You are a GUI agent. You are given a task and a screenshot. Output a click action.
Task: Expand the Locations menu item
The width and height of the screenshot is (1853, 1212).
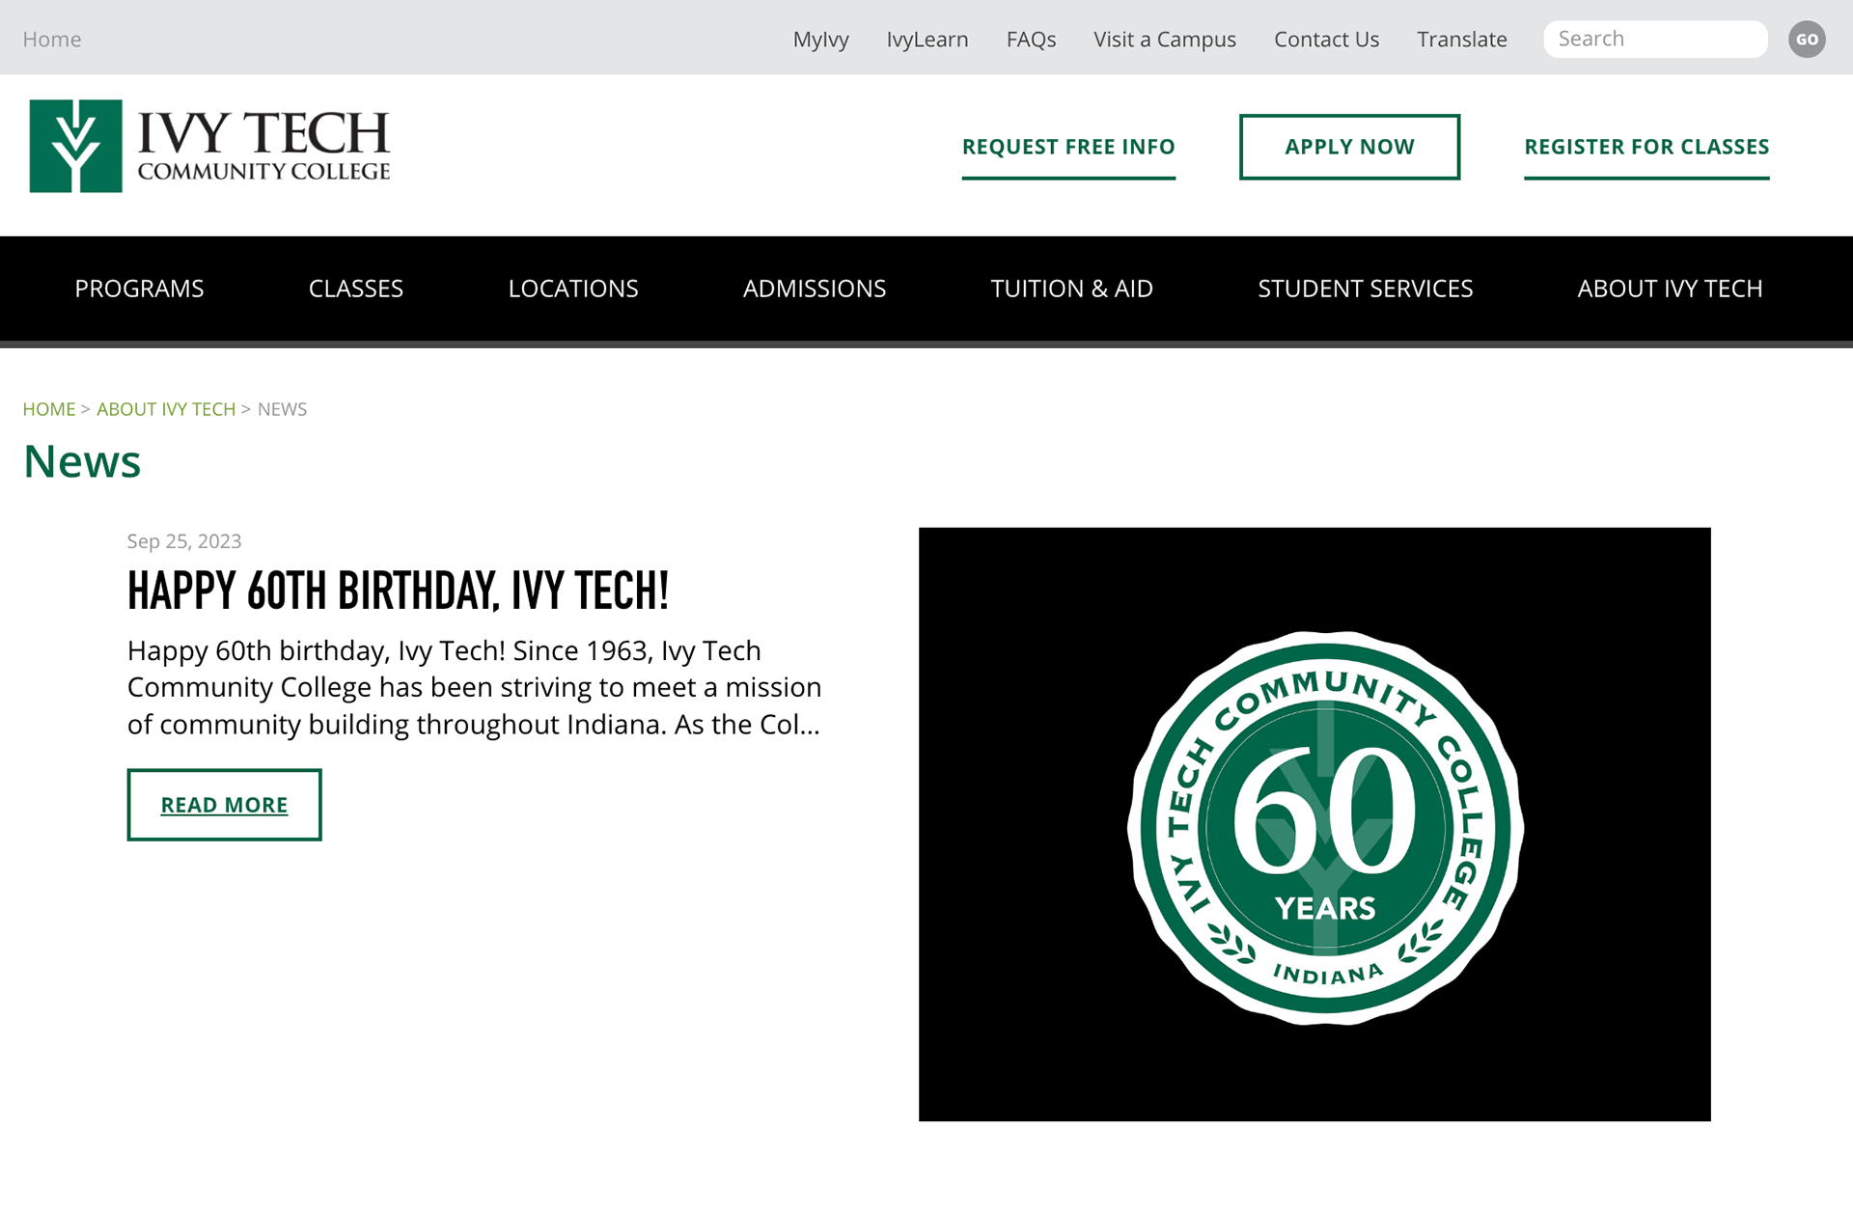tap(572, 289)
